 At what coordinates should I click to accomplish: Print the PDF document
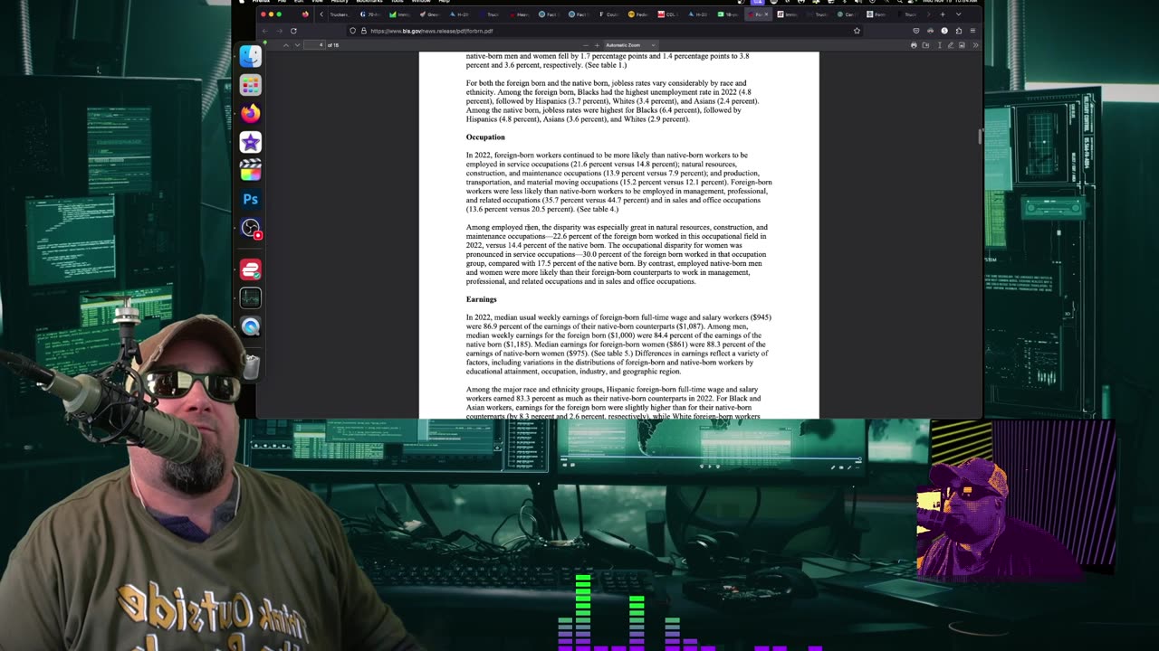point(914,45)
